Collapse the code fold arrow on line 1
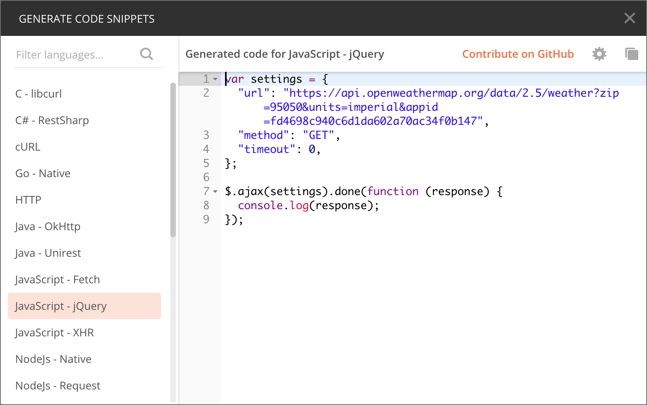The image size is (647, 405). tap(215, 78)
